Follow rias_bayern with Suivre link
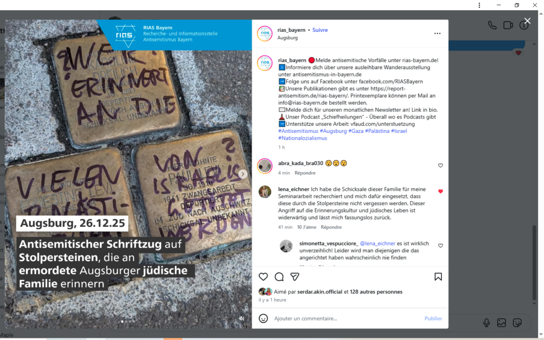 [320, 30]
